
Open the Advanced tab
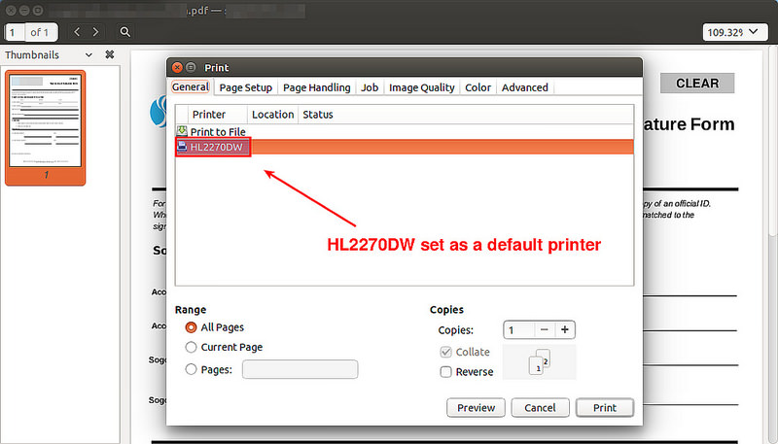tap(525, 87)
